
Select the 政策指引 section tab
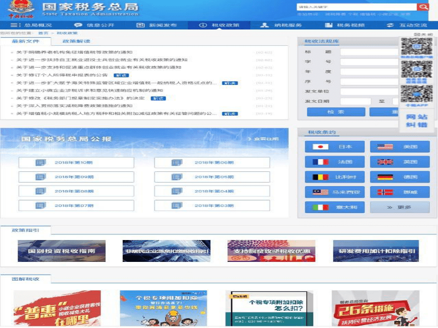point(25,230)
